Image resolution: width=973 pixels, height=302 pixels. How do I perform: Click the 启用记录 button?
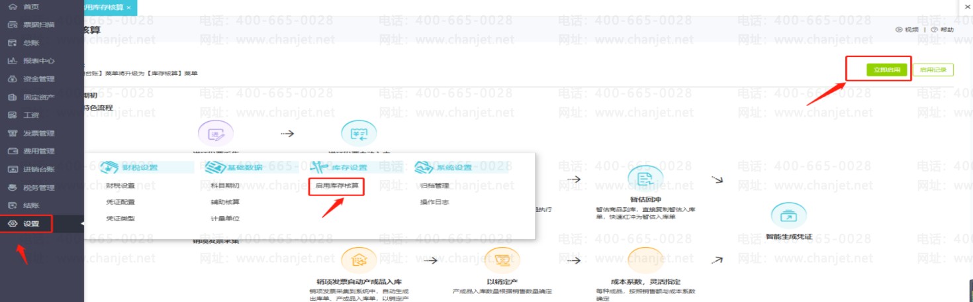pyautogui.click(x=933, y=70)
